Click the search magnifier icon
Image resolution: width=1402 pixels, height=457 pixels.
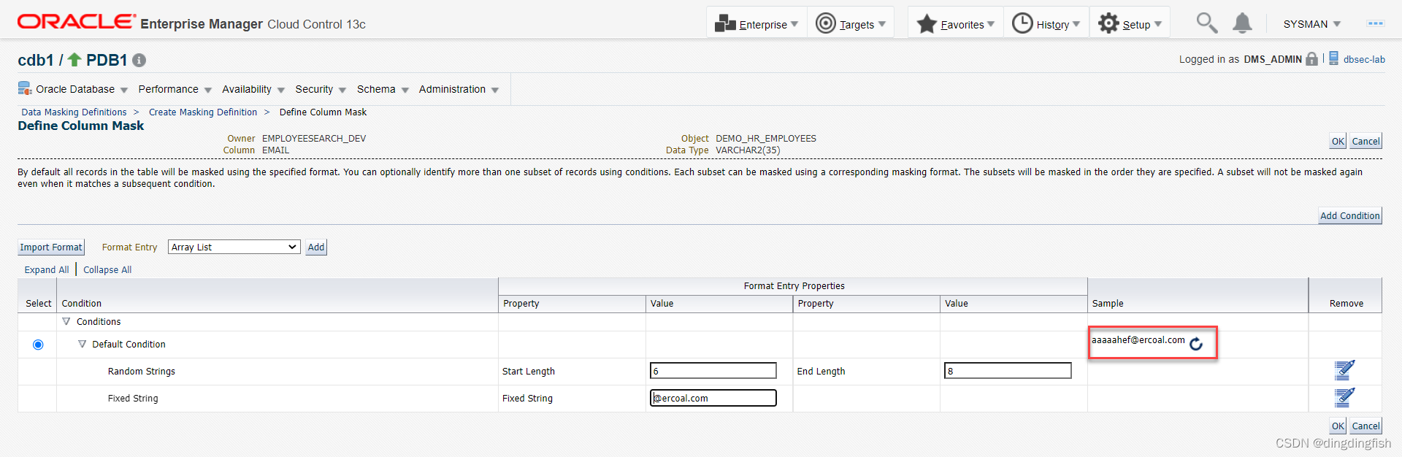pyautogui.click(x=1206, y=23)
